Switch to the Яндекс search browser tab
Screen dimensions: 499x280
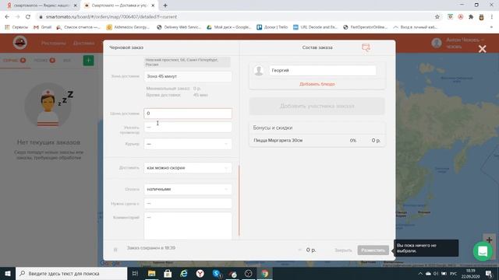coord(41,5)
